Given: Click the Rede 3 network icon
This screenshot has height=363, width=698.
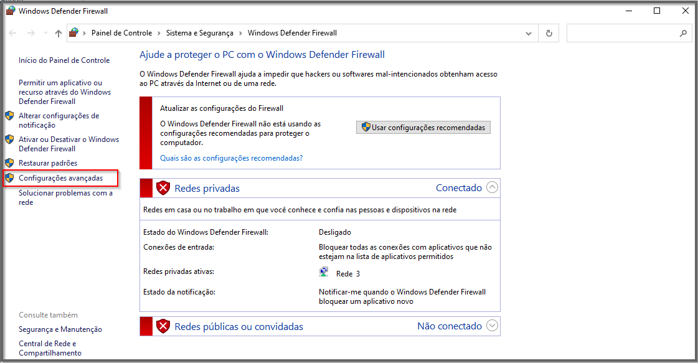Looking at the screenshot, I should pyautogui.click(x=324, y=272).
